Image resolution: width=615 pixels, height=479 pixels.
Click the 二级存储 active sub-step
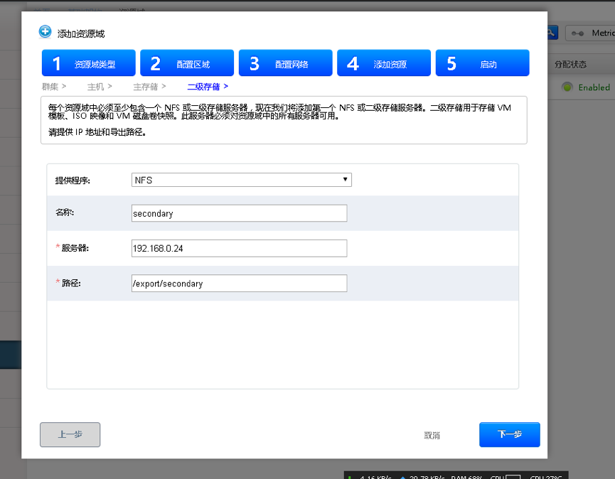[204, 87]
